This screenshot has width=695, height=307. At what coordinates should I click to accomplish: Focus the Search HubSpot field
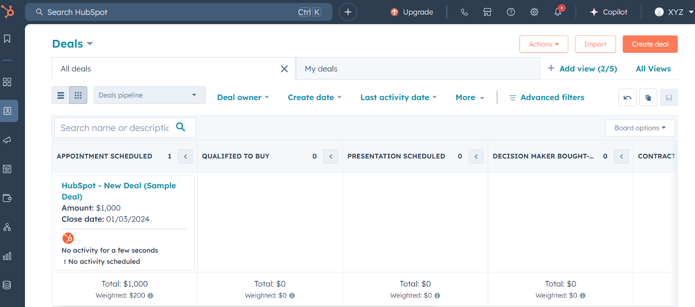coord(179,12)
